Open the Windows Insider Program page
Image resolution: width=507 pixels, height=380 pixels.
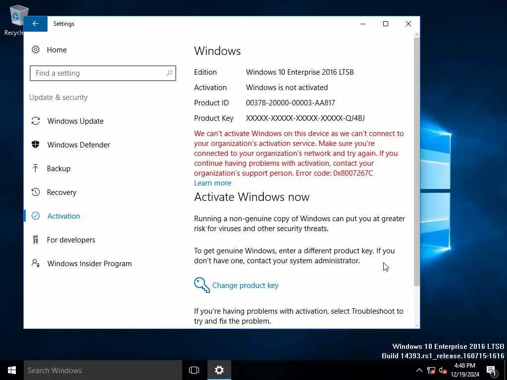[90, 264]
